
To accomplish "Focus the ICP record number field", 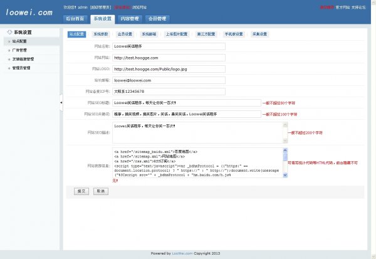I will pos(169,92).
